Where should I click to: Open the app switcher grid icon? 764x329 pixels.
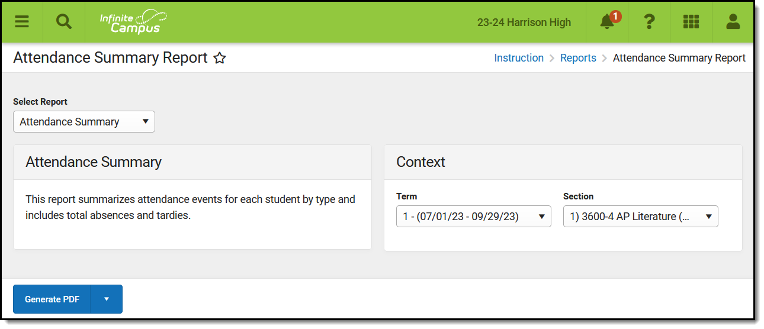(x=691, y=22)
